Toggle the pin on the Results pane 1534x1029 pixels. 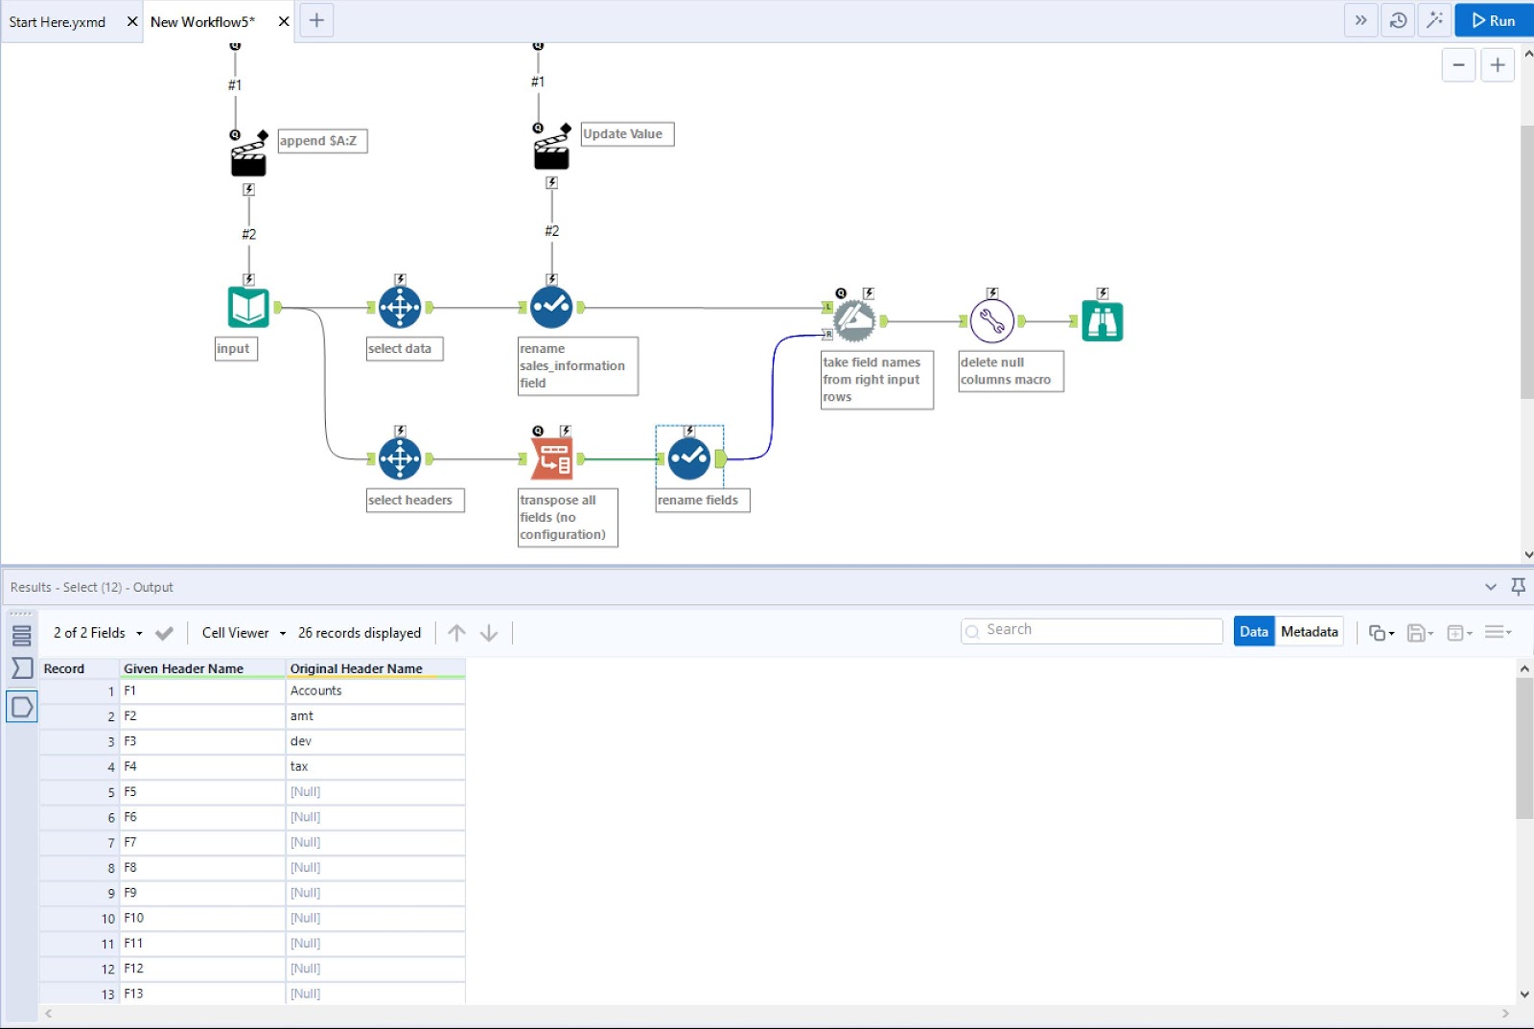click(1519, 586)
